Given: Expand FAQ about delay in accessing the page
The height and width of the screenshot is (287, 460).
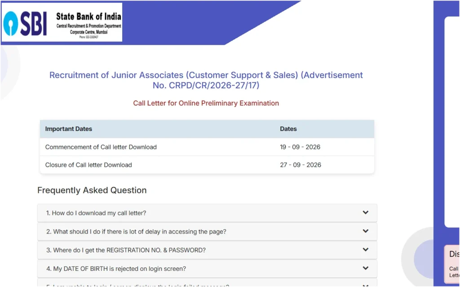Looking at the screenshot, I should tap(207, 232).
